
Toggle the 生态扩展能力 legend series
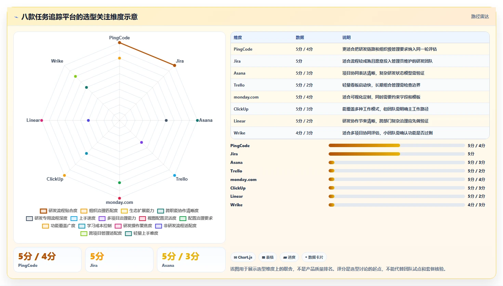[137, 211]
